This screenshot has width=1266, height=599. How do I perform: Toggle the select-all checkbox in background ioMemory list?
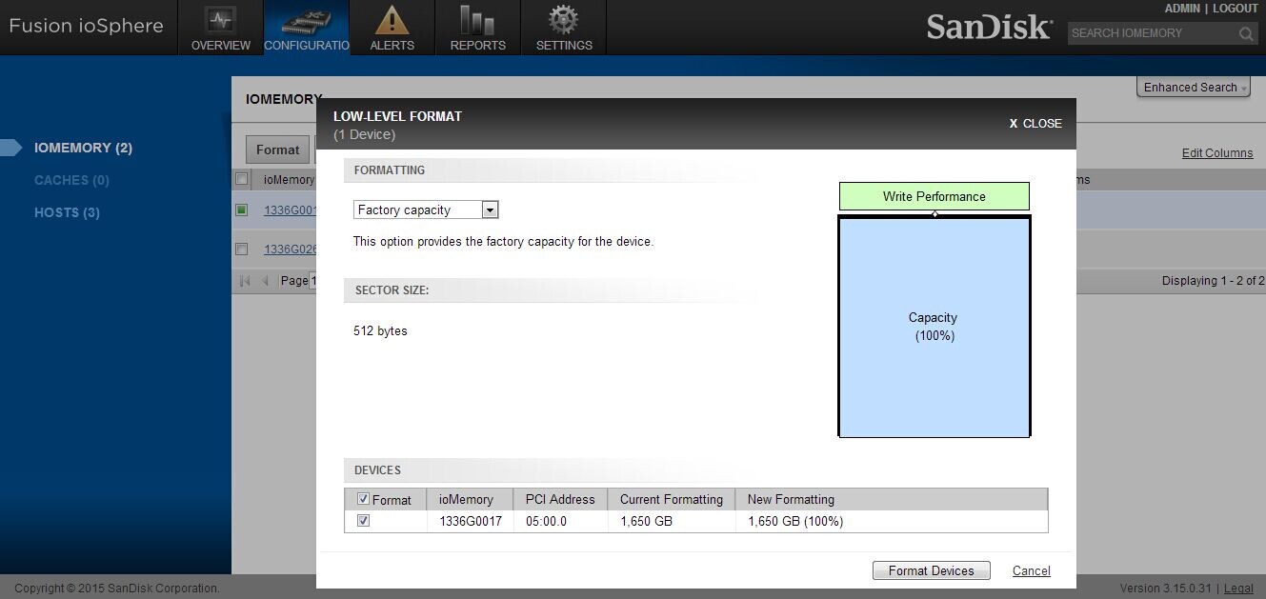coord(242,179)
